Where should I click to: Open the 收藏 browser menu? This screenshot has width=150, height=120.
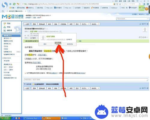pos(124,1)
